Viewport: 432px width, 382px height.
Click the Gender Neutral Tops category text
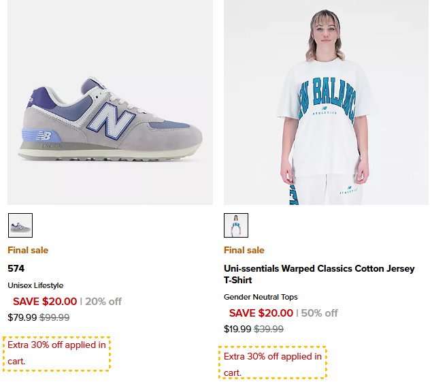click(261, 297)
